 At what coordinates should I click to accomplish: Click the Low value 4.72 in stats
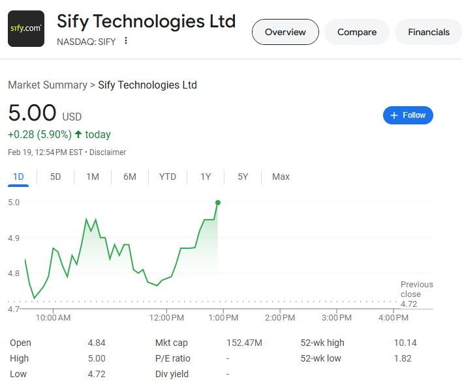point(97,374)
